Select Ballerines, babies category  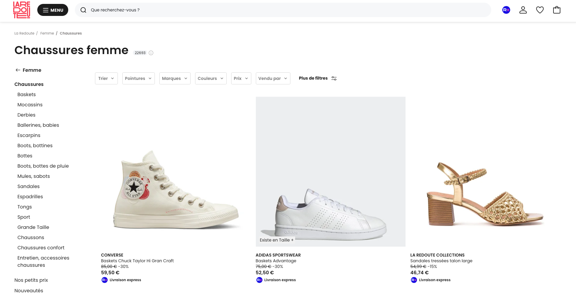tap(38, 125)
